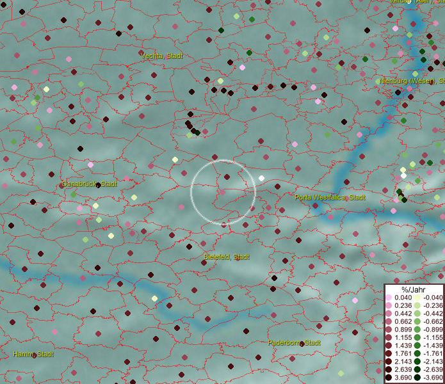Select the pink data point inside the white circle

coord(223,192)
